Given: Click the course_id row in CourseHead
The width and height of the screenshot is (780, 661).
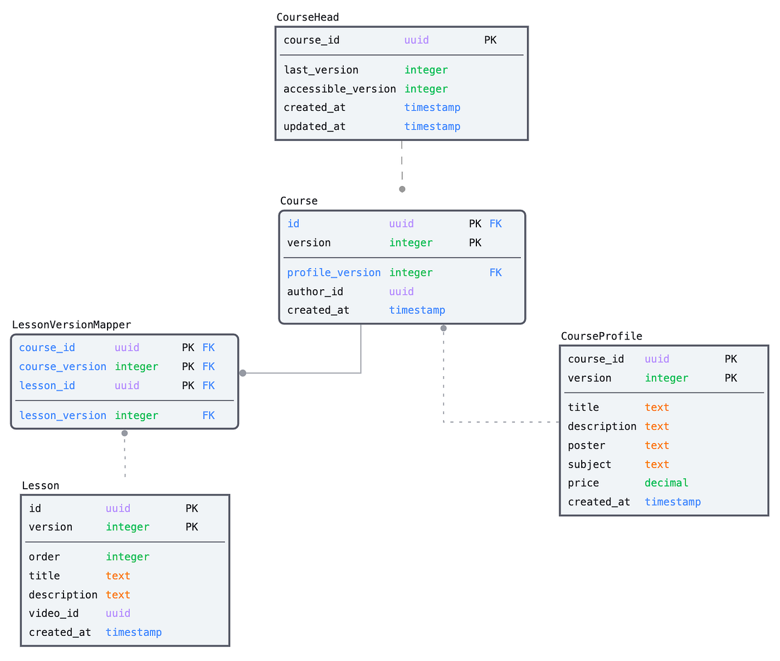Looking at the screenshot, I should click(311, 40).
